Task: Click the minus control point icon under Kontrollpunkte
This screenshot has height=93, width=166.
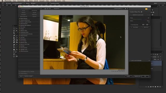Action: (147, 25)
